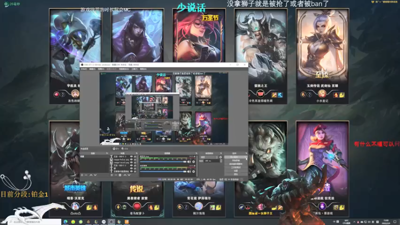Click the image icon of the first PNG source row

111,159
